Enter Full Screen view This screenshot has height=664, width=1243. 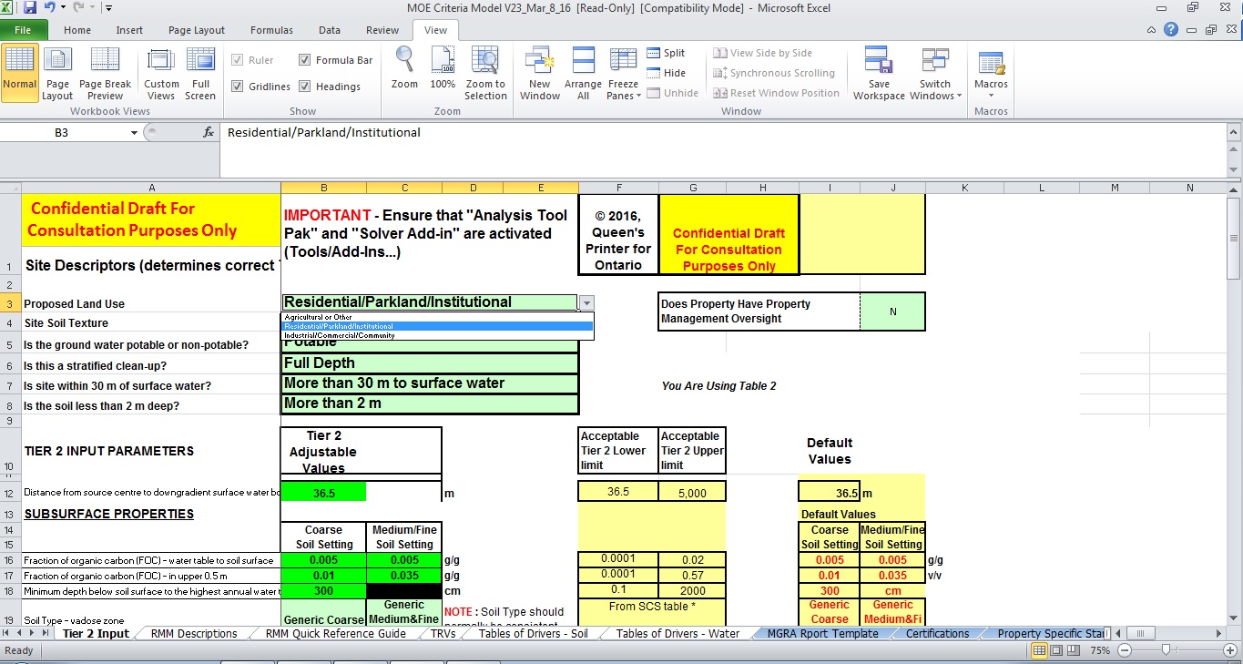[200, 73]
